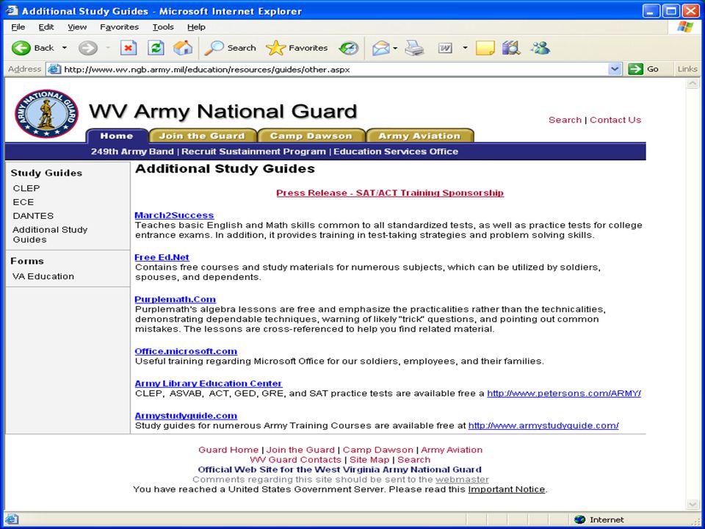Click Internet zone globe in status bar
The image size is (705, 529).
coord(580,519)
